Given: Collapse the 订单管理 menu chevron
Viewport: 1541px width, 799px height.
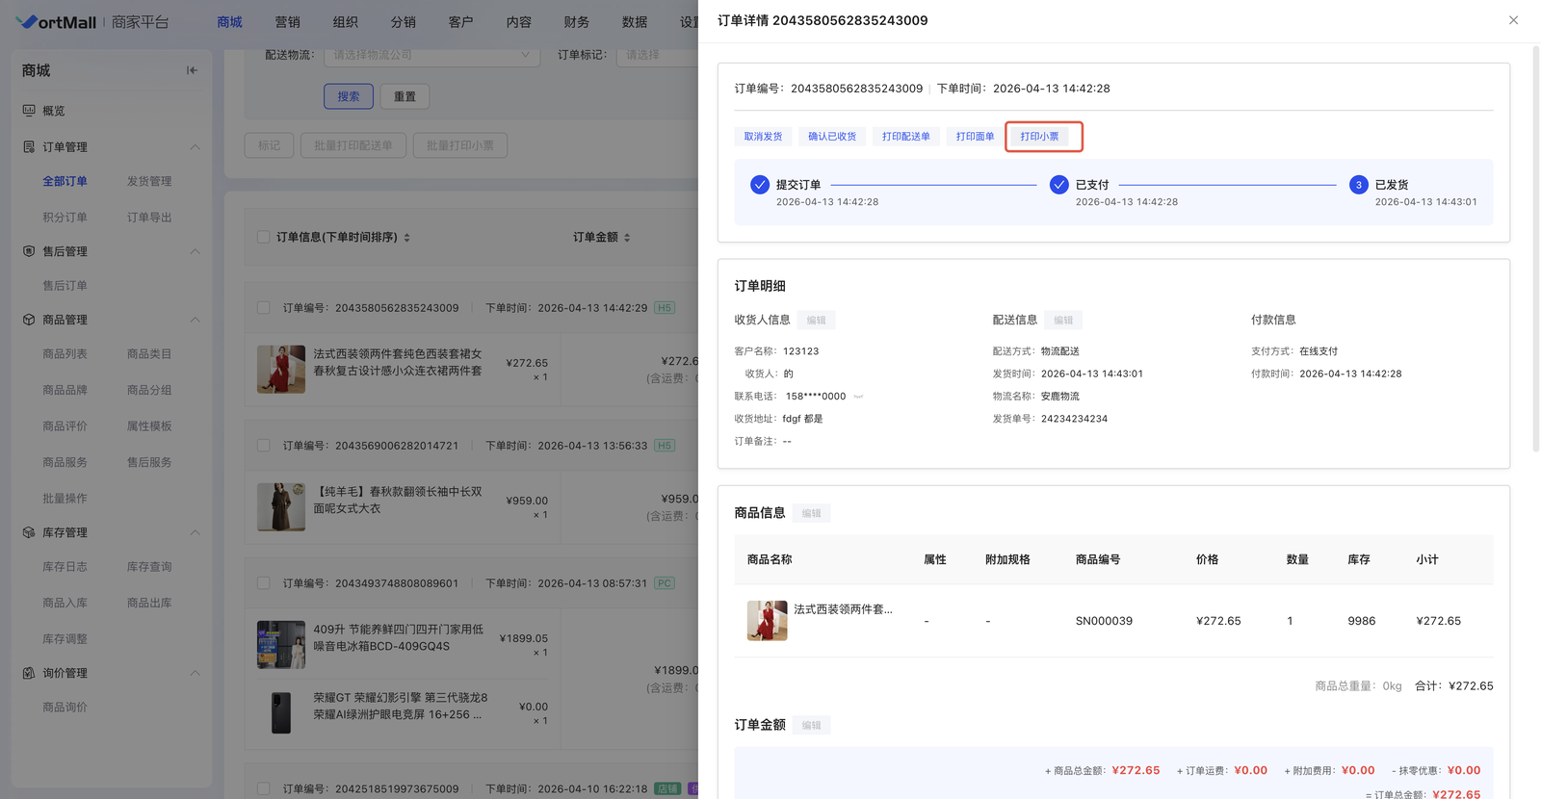Looking at the screenshot, I should pos(195,147).
